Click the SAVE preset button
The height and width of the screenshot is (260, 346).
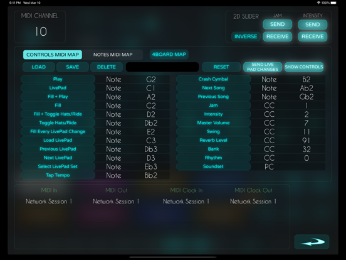pyautogui.click(x=72, y=67)
